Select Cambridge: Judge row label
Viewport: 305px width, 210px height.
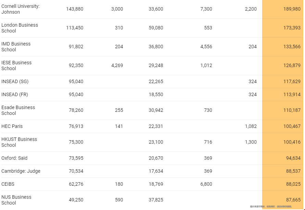(x=21, y=171)
